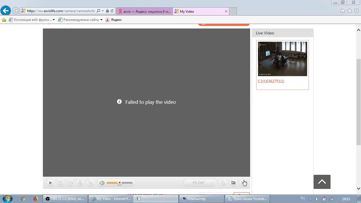Open the Коллекция веб-фрагментов favorite

pyautogui.click(x=30, y=20)
